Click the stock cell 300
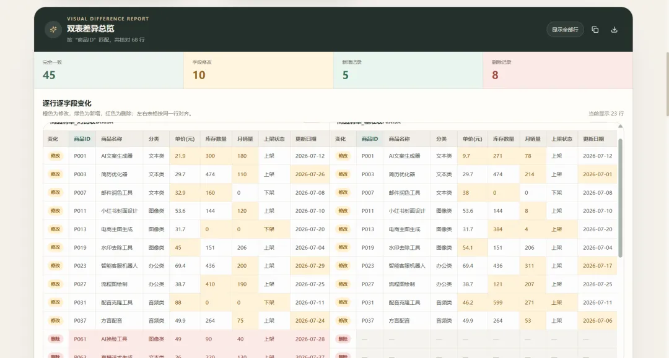 216,156
